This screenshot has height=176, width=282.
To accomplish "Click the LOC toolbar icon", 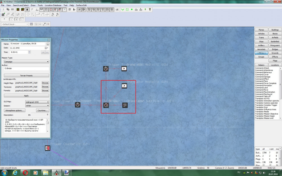I will [117, 10].
